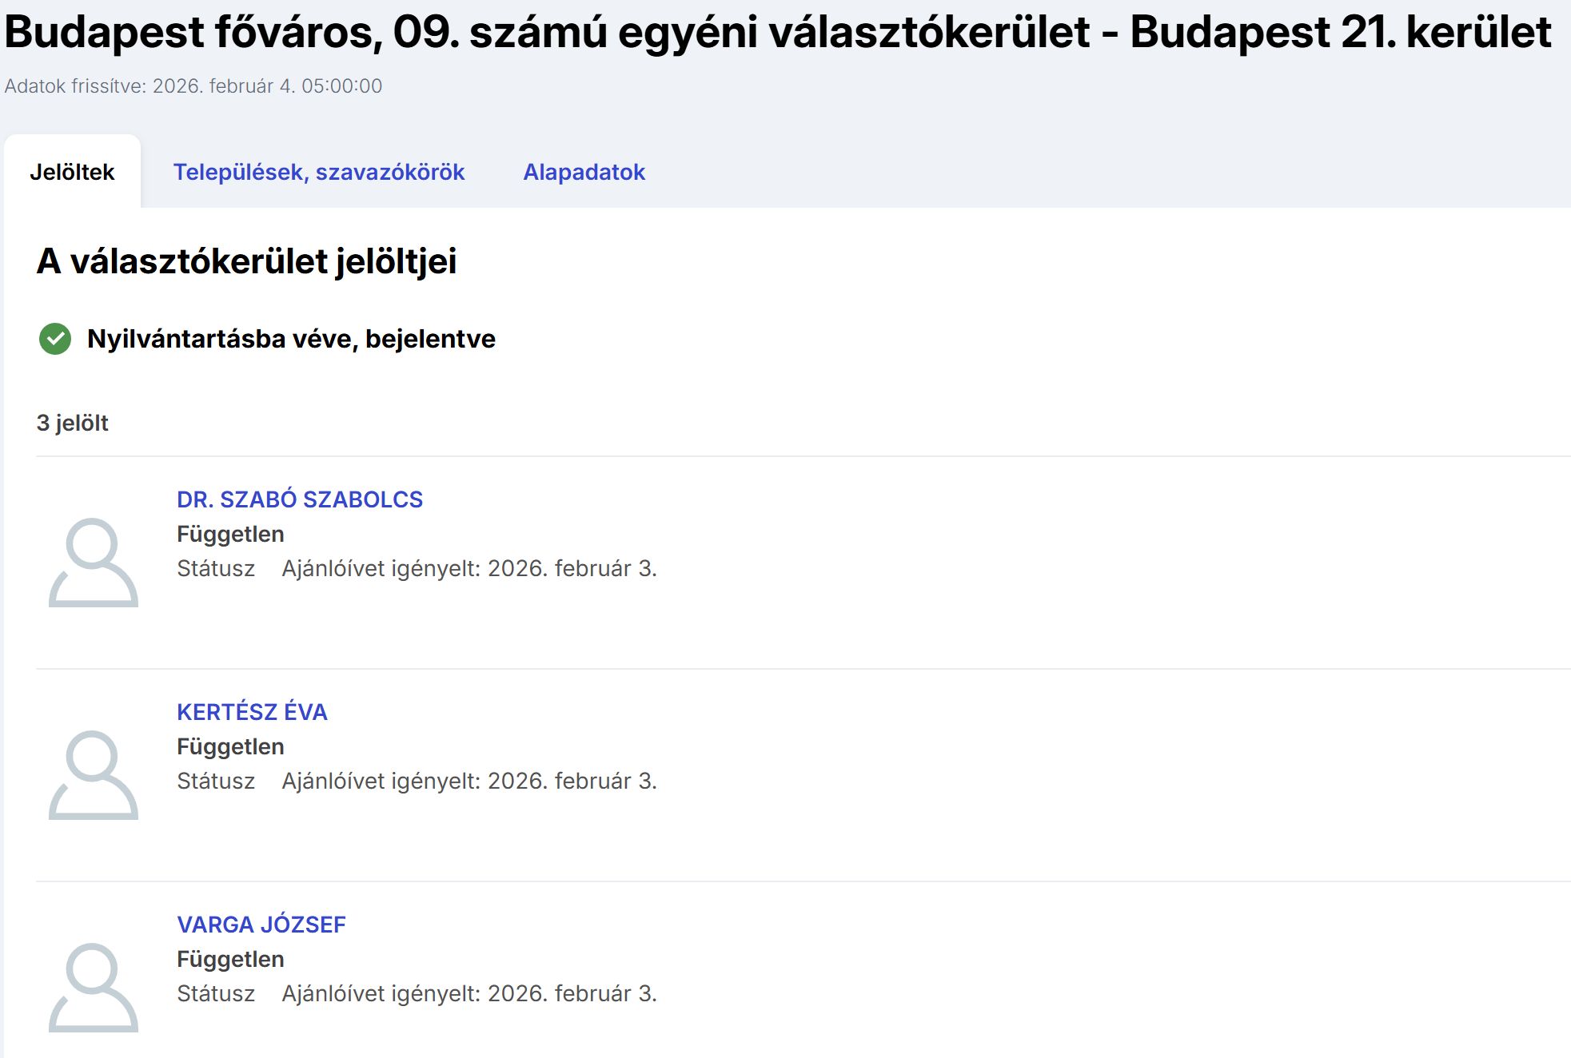Screen dimensions: 1571x1058
Task: Click the '3 jelölt' count text
Action: tap(72, 423)
